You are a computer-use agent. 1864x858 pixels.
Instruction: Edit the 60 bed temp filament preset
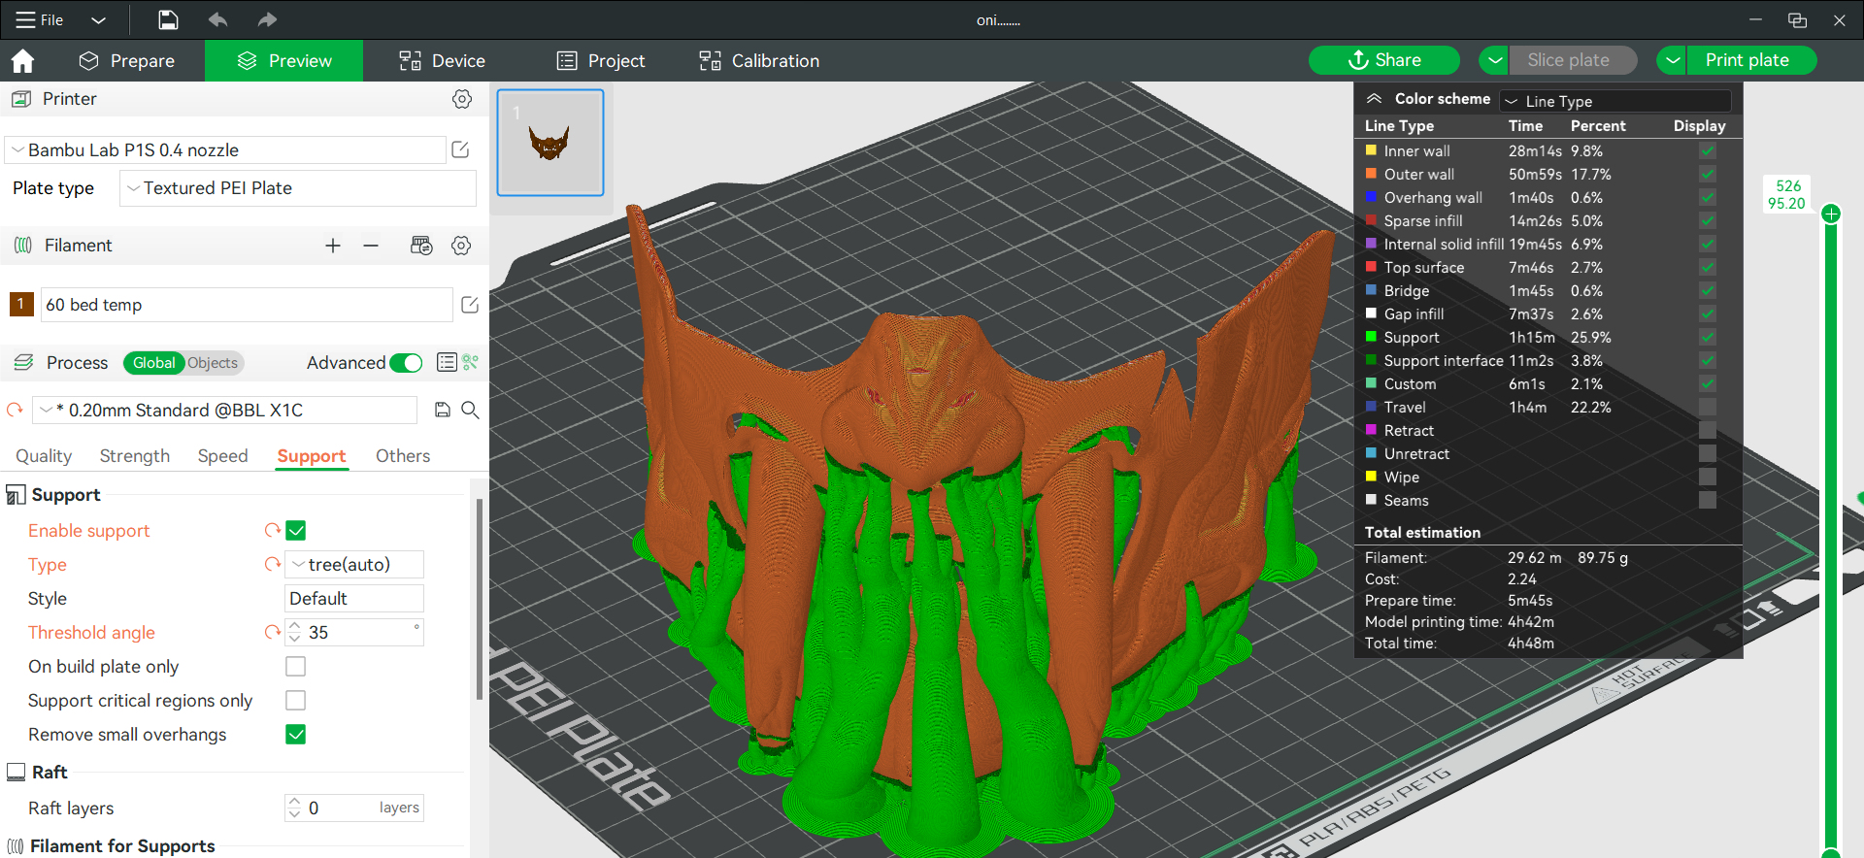tap(470, 305)
